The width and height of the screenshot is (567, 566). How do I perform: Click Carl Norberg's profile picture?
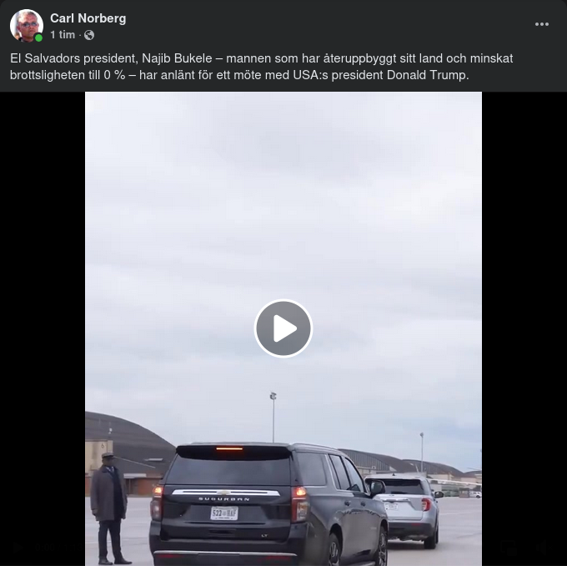pos(27,26)
